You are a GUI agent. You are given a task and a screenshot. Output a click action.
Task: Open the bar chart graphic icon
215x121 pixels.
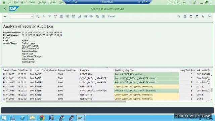click(x=79, y=16)
